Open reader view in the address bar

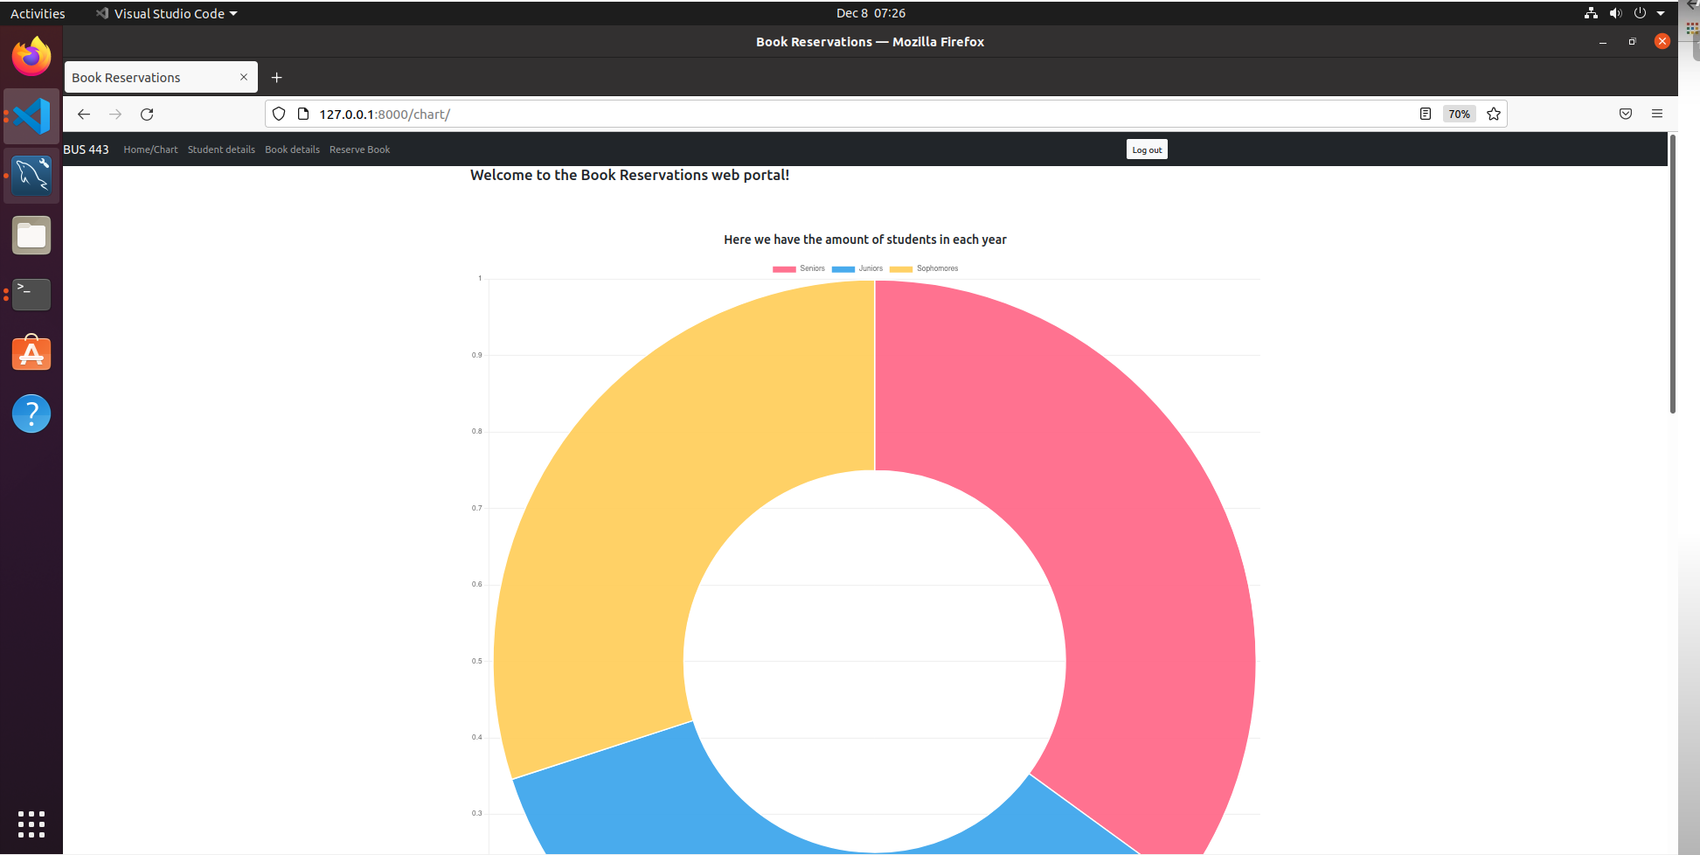(x=1426, y=114)
